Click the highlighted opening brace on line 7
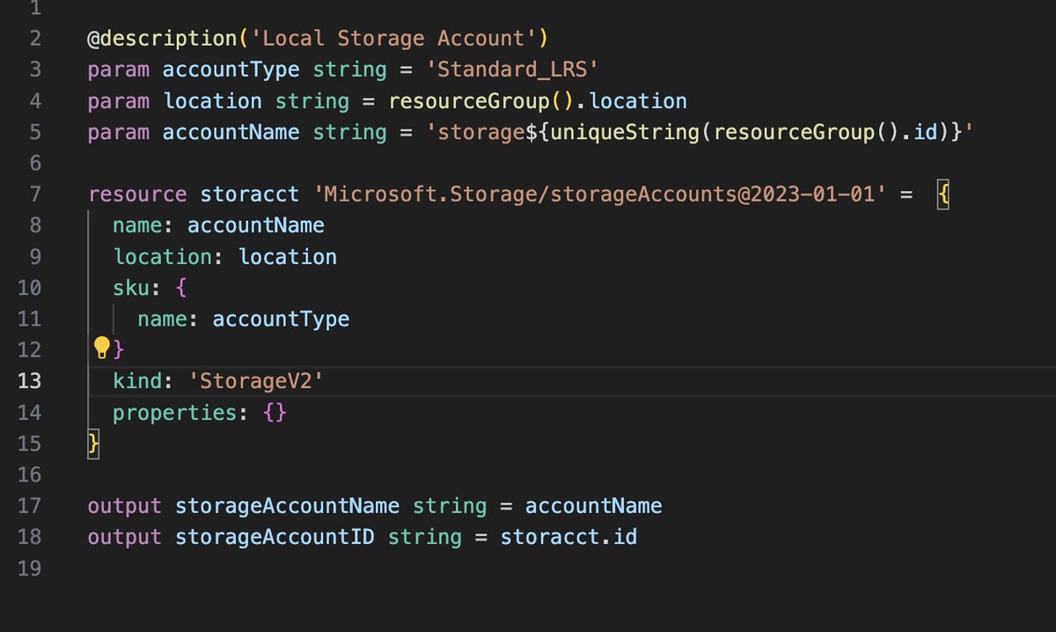The width and height of the screenshot is (1056, 632). 942,194
